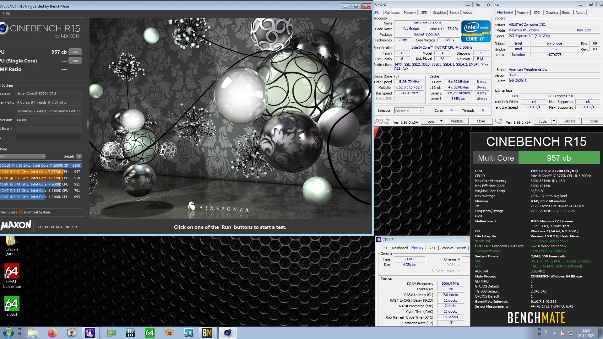
Task: Open the Help menu in Cinebench
Action: pyautogui.click(x=7, y=13)
